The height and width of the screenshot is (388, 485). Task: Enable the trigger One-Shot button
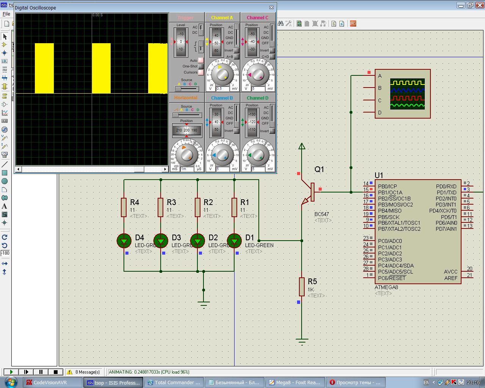[201, 66]
